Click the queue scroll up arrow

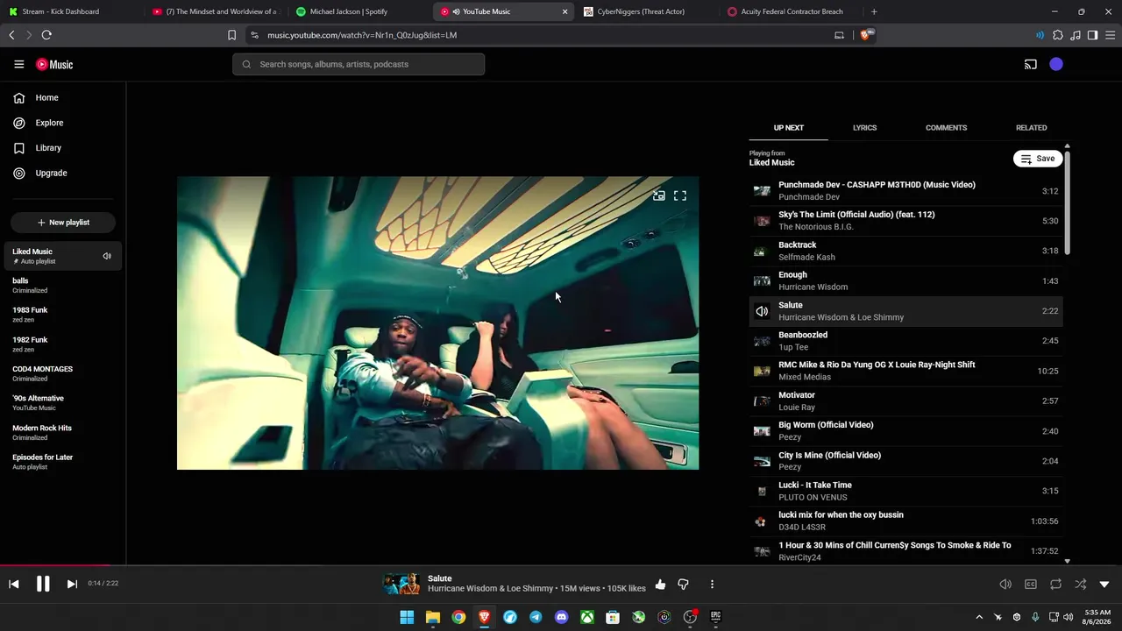click(x=1067, y=146)
